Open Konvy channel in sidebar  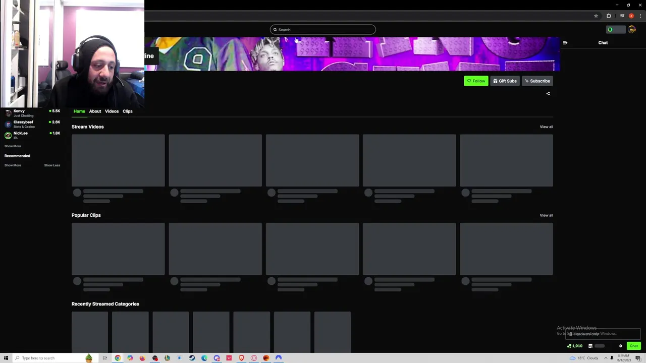tap(31, 113)
